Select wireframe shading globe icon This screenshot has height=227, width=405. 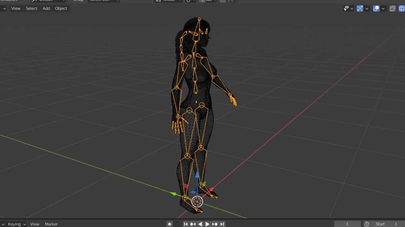pos(402,8)
